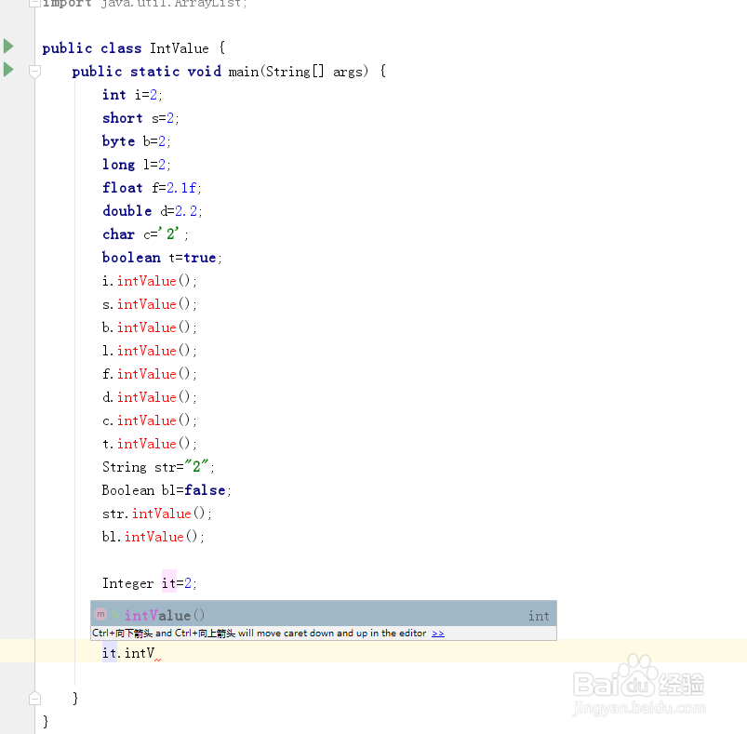Click the error call 'str.intValue();'
The height and width of the screenshot is (734, 747).
click(156, 514)
